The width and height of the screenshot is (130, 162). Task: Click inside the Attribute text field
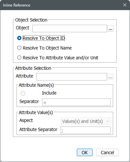[x=72, y=77]
